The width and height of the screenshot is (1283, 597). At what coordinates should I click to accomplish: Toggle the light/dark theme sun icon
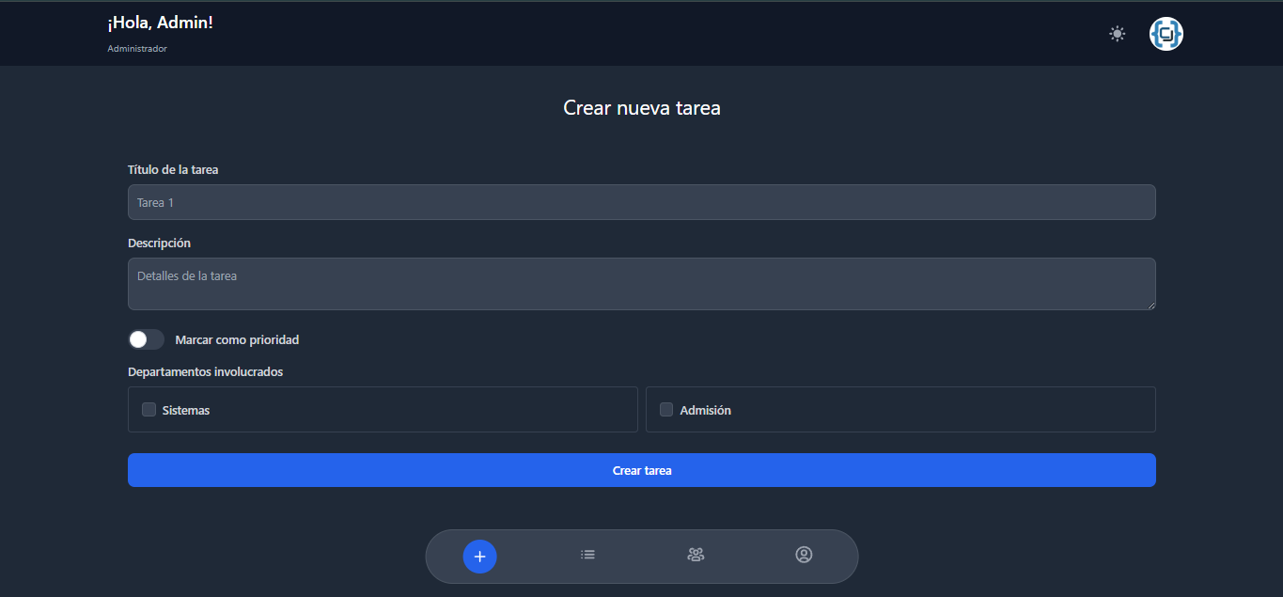(x=1117, y=34)
